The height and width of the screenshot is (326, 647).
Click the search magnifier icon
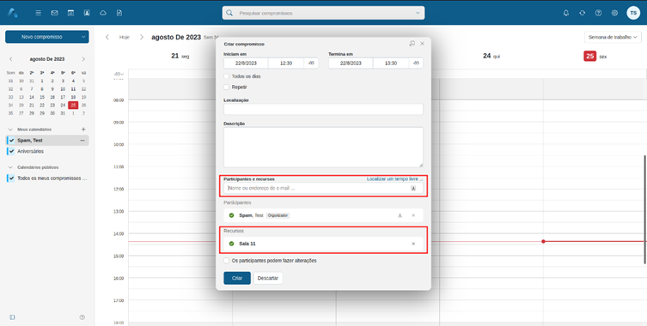pos(229,13)
